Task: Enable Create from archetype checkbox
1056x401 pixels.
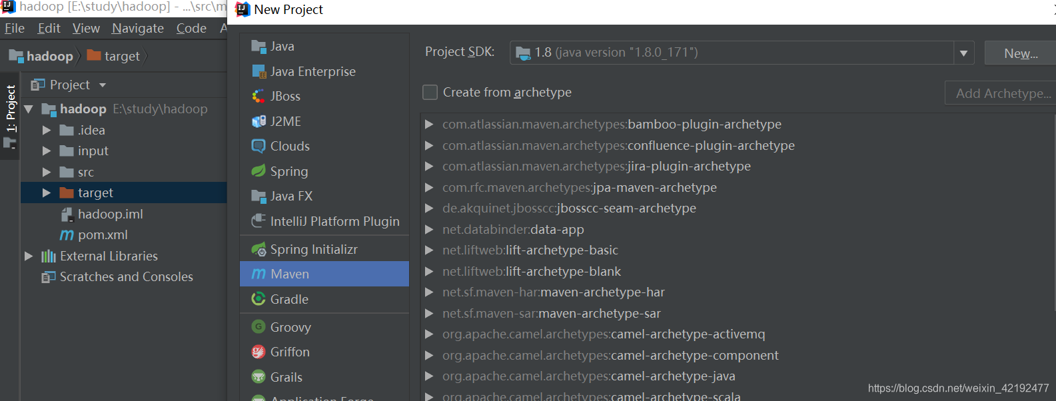Action: click(x=430, y=92)
